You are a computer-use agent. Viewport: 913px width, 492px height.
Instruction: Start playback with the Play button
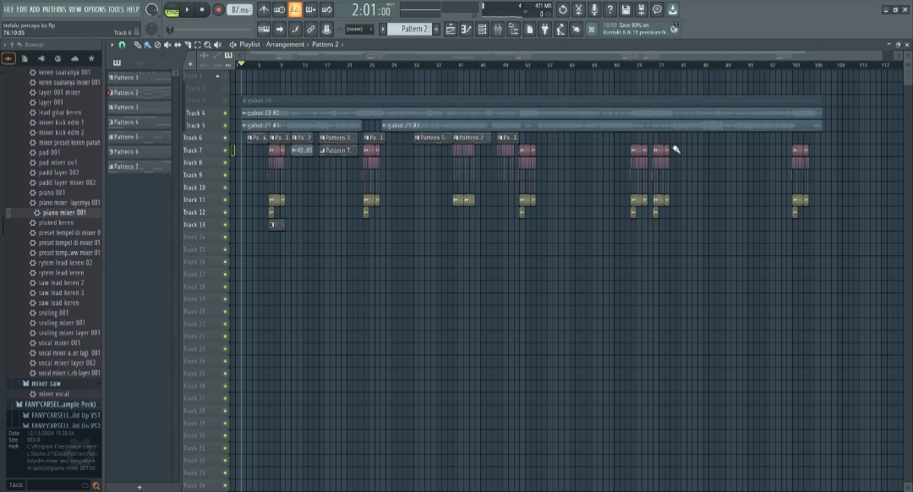coord(187,9)
